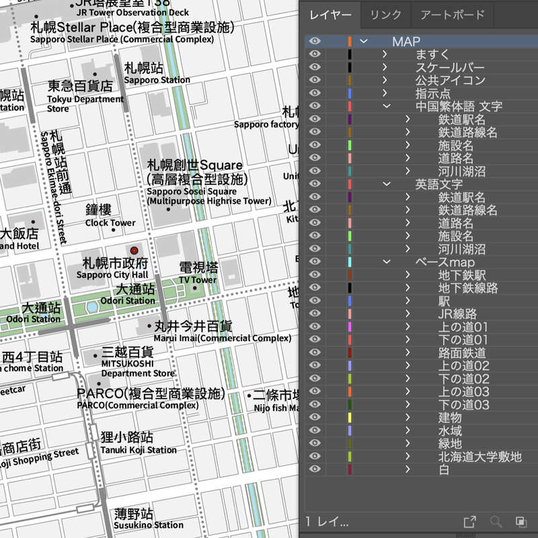Hide the MAP layer group with its eye icon

313,41
